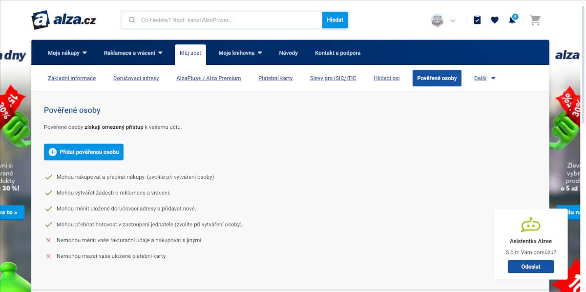This screenshot has height=292, width=586.
Task: Open the shopping cart icon
Action: point(535,20)
